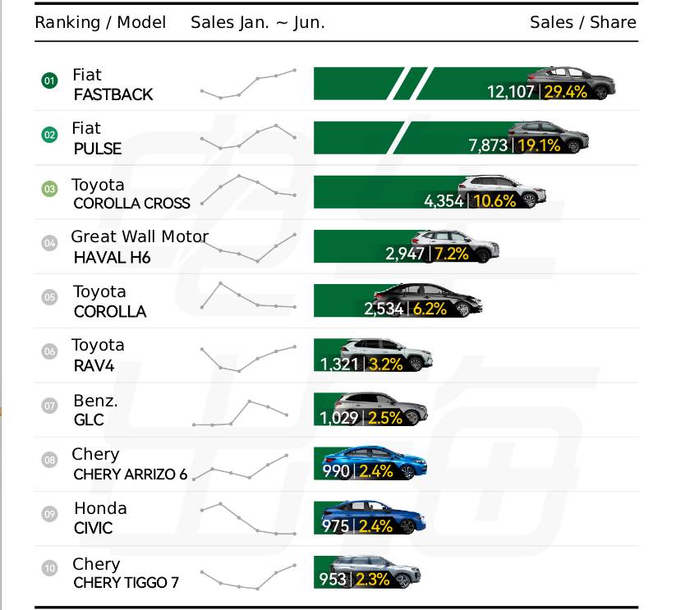Click the Sales Jan. ~ Jun. header
Image resolution: width=676 pixels, height=610 pixels.
click(258, 22)
